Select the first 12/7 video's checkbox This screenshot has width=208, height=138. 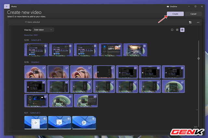click(x=45, y=119)
